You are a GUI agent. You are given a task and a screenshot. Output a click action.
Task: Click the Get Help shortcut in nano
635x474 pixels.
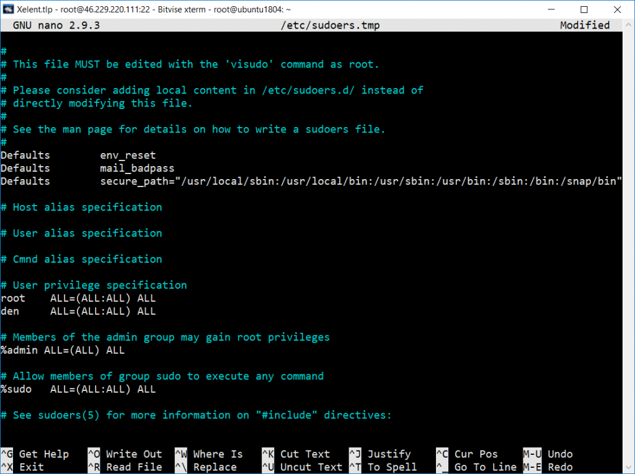pyautogui.click(x=44, y=454)
